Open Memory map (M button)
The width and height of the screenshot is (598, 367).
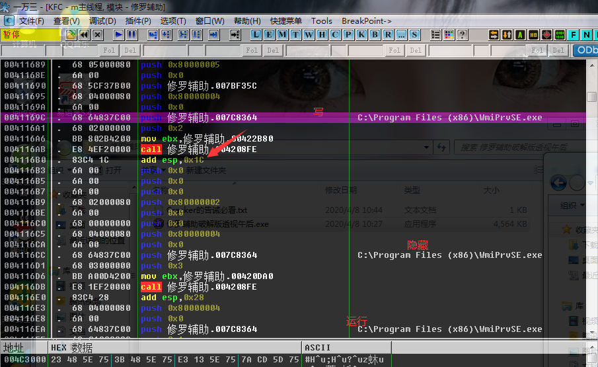point(282,35)
